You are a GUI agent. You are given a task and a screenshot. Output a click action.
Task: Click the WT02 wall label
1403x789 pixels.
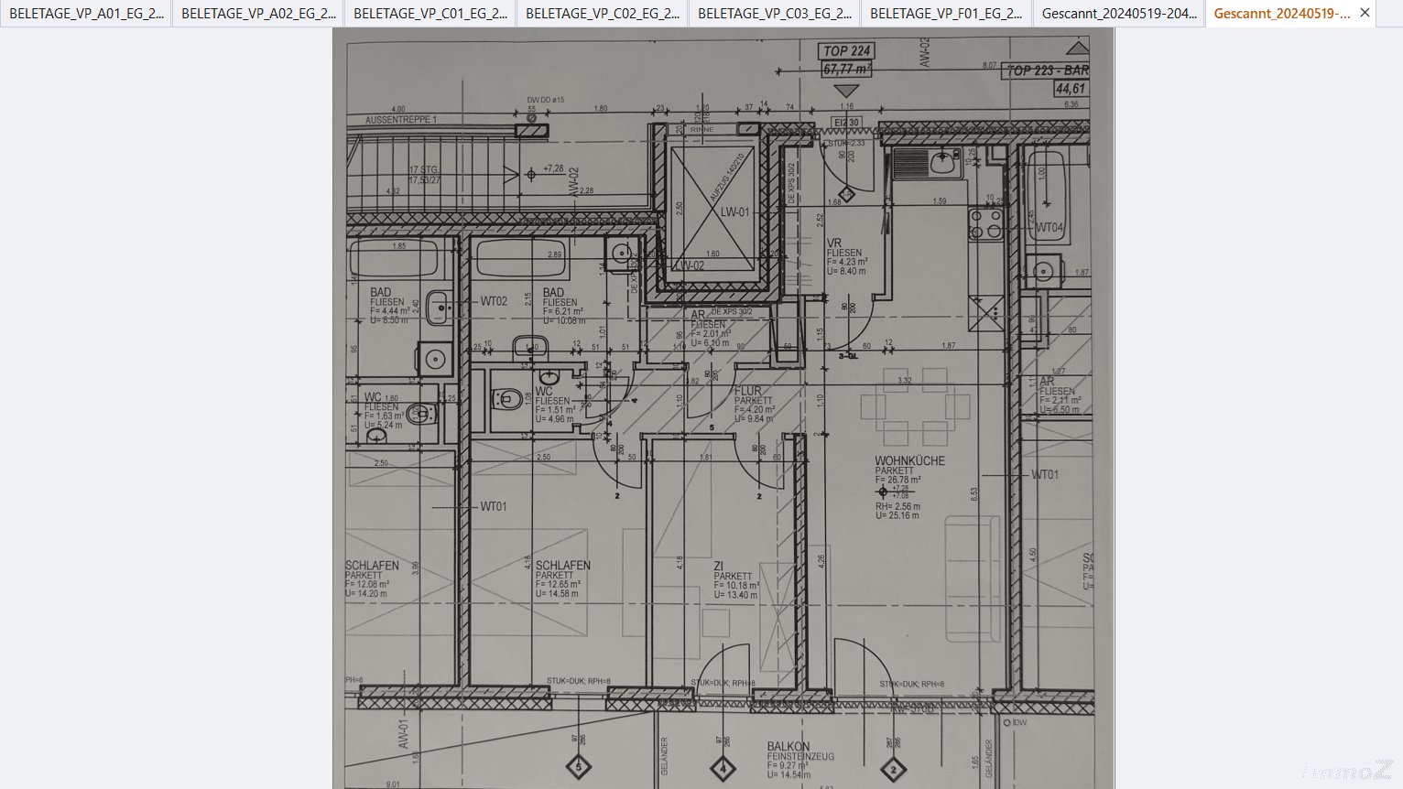pyautogui.click(x=494, y=301)
